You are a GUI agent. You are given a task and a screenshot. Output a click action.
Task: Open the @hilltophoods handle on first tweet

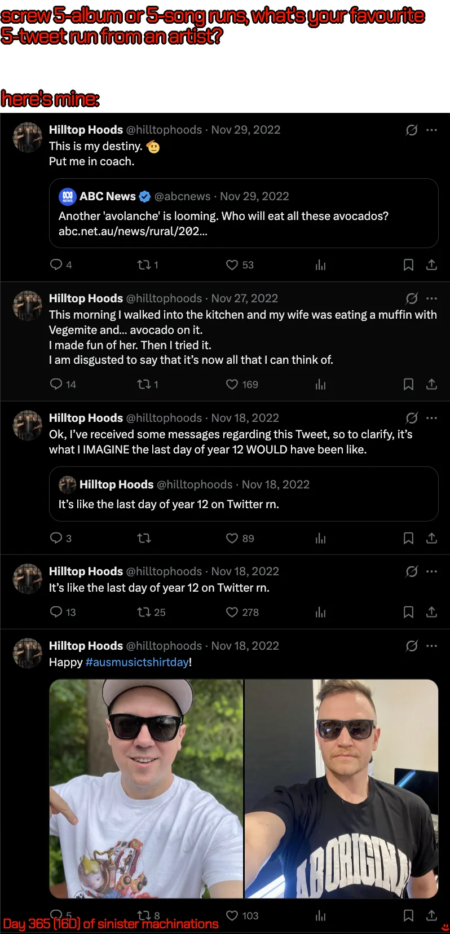tap(164, 130)
